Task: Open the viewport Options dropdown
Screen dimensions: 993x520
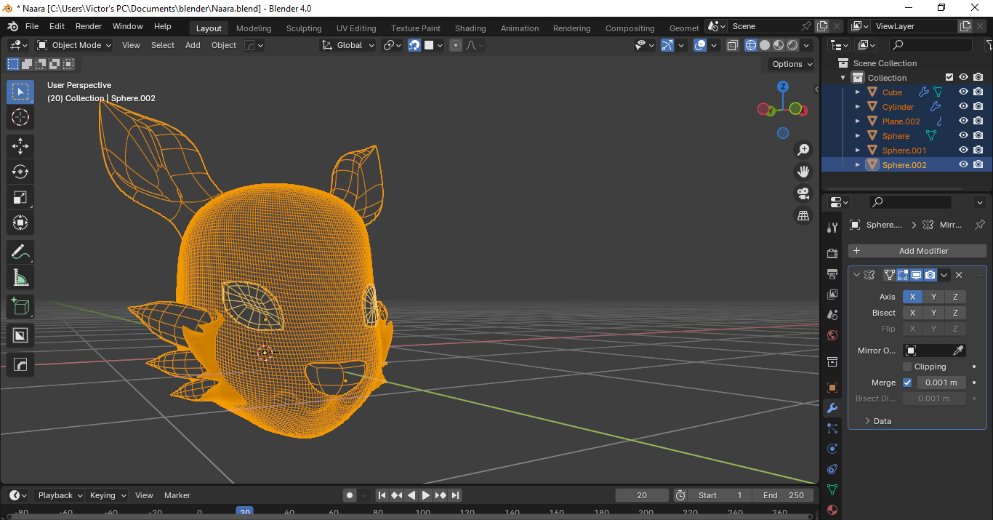Action: click(x=792, y=64)
